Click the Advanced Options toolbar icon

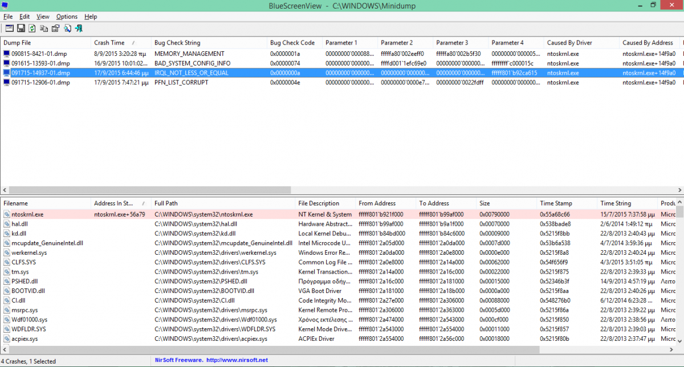9,28
